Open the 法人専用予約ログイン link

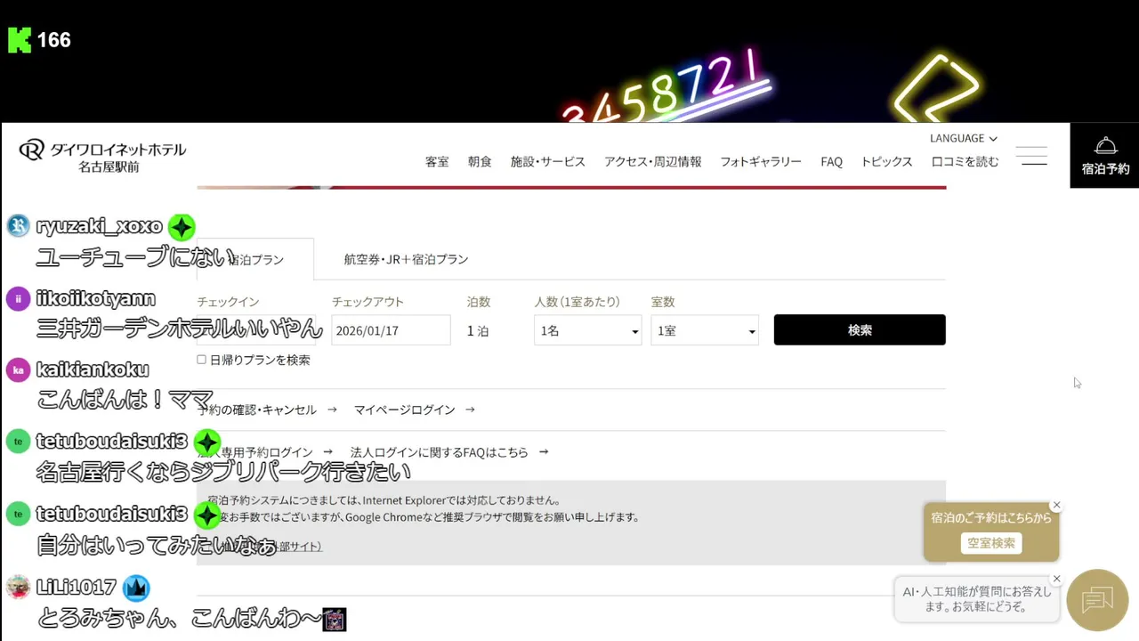[x=264, y=452]
